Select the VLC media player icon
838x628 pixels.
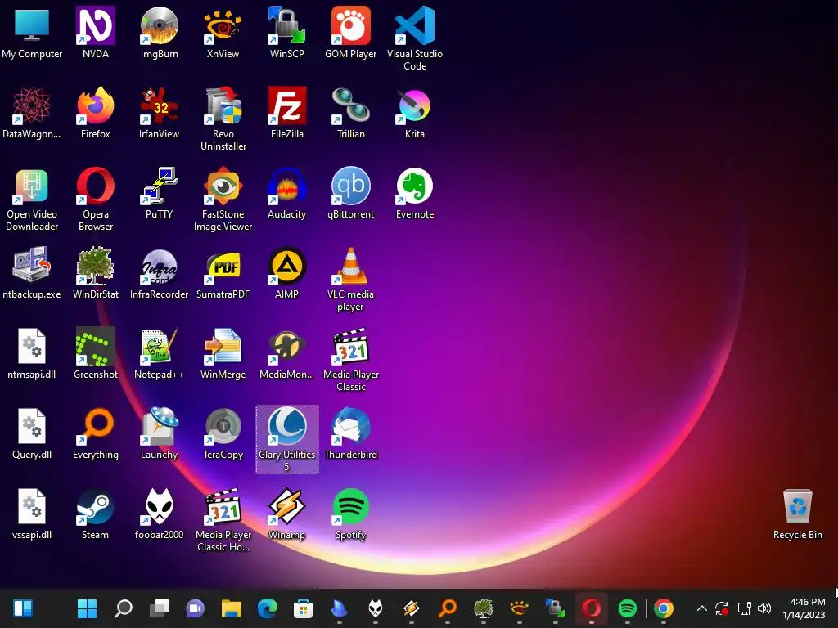pos(350,279)
